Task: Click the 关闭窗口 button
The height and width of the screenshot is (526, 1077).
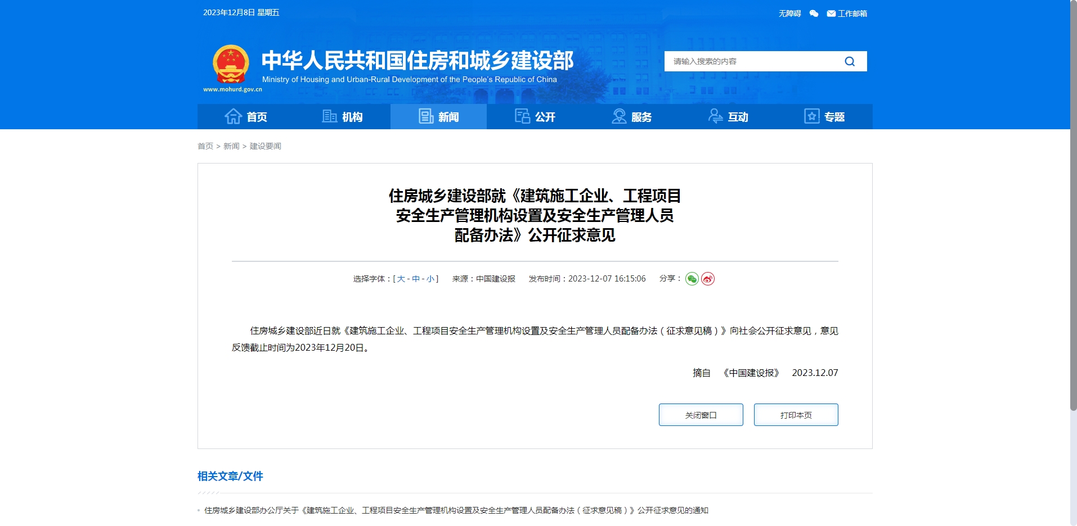Action: click(x=701, y=415)
